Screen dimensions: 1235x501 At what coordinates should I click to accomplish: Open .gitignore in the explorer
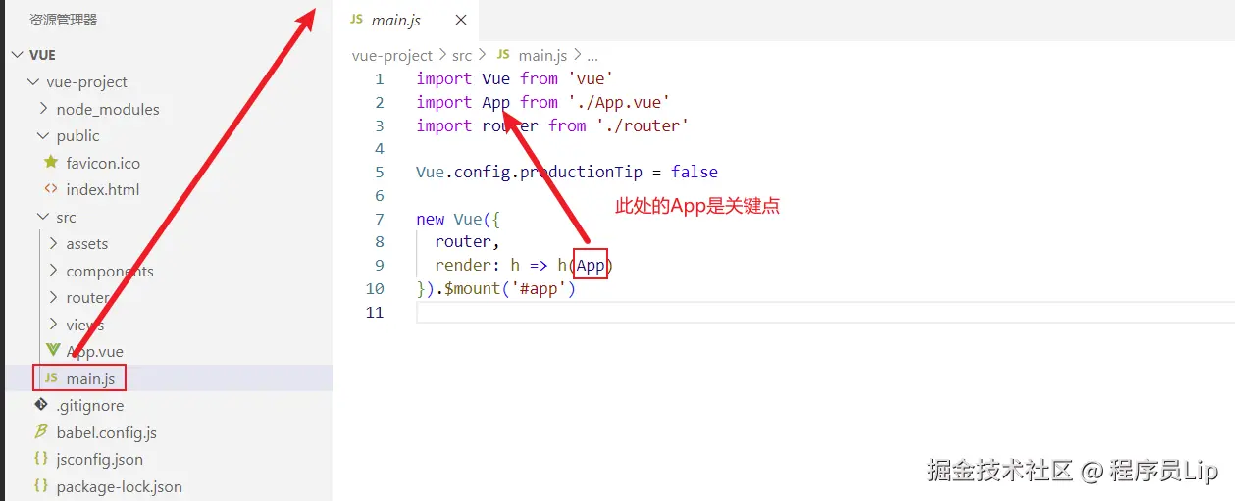[x=90, y=405]
